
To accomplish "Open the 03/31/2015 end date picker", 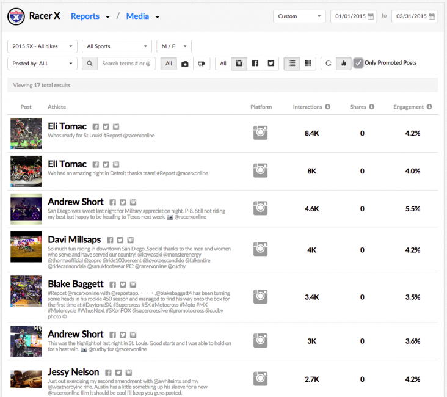I will click(415, 16).
